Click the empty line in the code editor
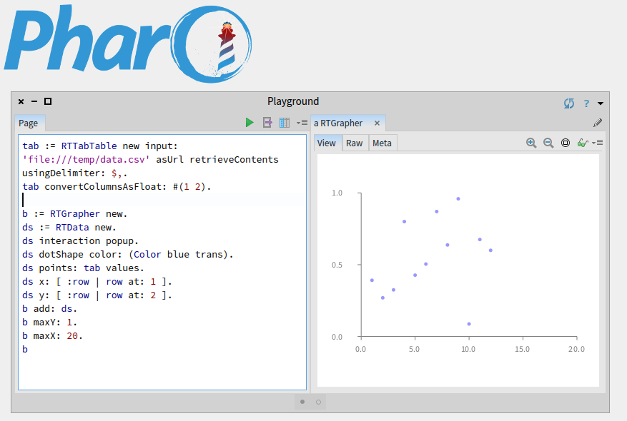The height and width of the screenshot is (421, 627). pyautogui.click(x=143, y=200)
